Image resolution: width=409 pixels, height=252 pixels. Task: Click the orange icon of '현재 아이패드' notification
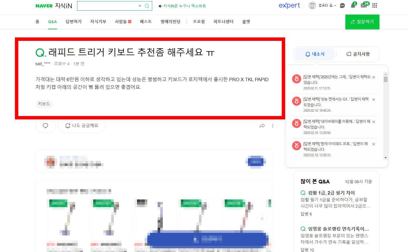tap(296, 145)
